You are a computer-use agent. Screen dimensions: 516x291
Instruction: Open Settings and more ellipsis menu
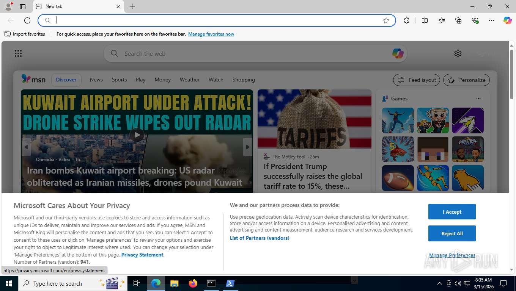[492, 20]
